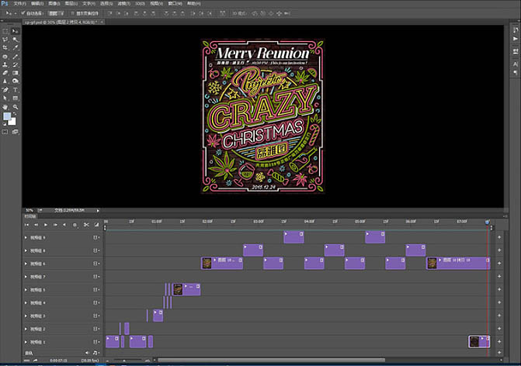
Task: Select the Zoom tool magnifier
Action: pyautogui.click(x=16, y=107)
